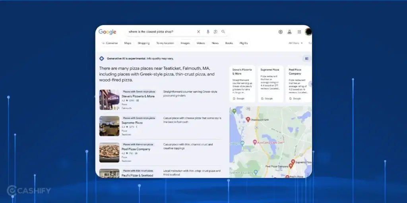Click Google source icon on Supreme Pizza card
The height and width of the screenshot is (203, 407).
pyautogui.click(x=262, y=99)
